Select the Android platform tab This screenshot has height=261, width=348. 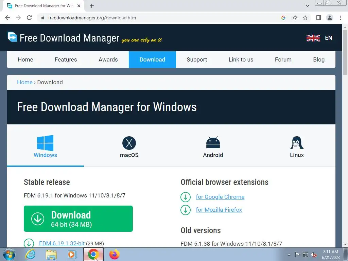[x=213, y=146]
